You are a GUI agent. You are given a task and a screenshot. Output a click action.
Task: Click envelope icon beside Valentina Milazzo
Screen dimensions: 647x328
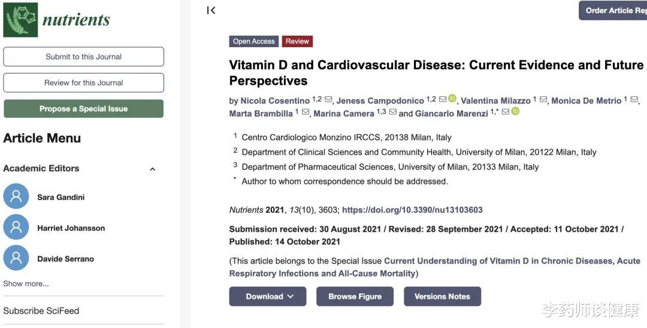pyautogui.click(x=543, y=99)
